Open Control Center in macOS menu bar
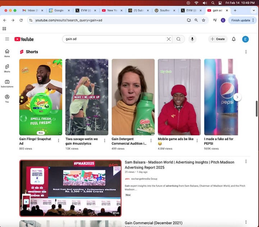The image size is (259, 227). (x=220, y=3)
